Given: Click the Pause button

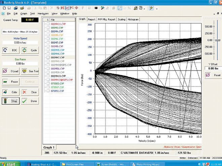Looking at the screenshot, I should point(11,81).
